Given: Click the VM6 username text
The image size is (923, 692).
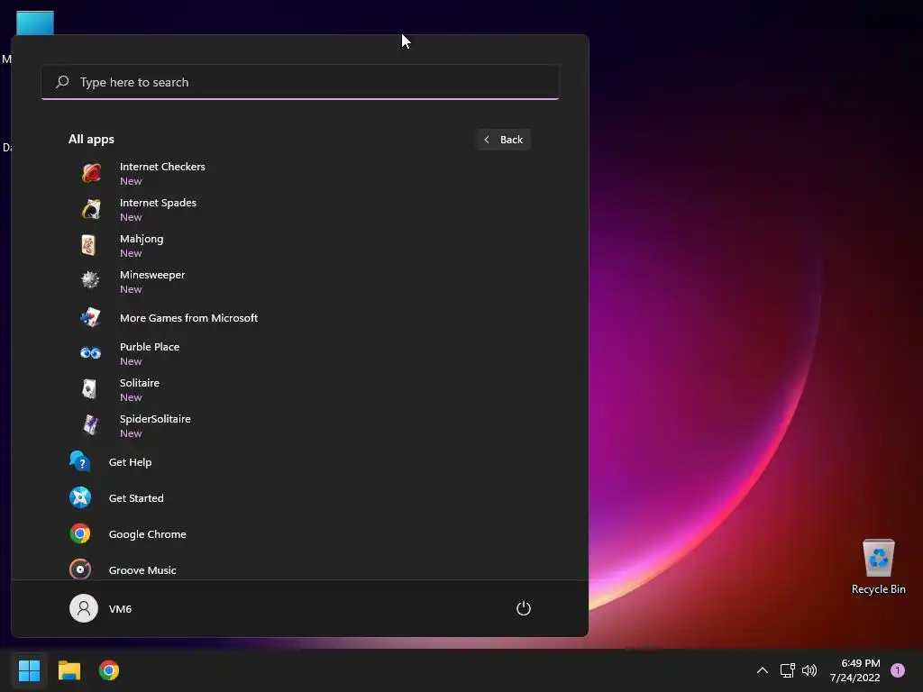Looking at the screenshot, I should click(x=120, y=609).
